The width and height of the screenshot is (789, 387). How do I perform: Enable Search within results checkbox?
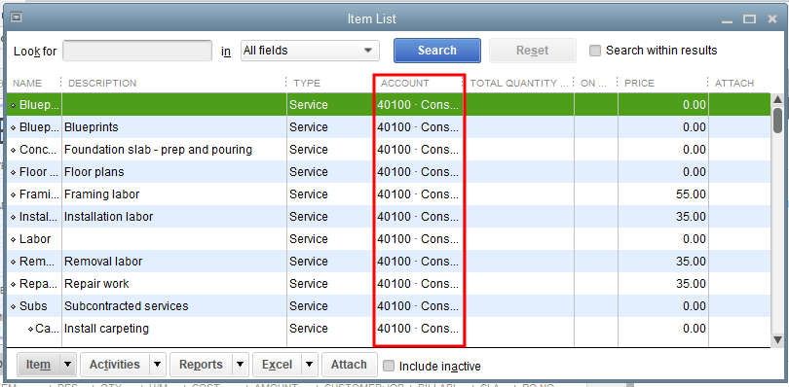click(x=595, y=51)
